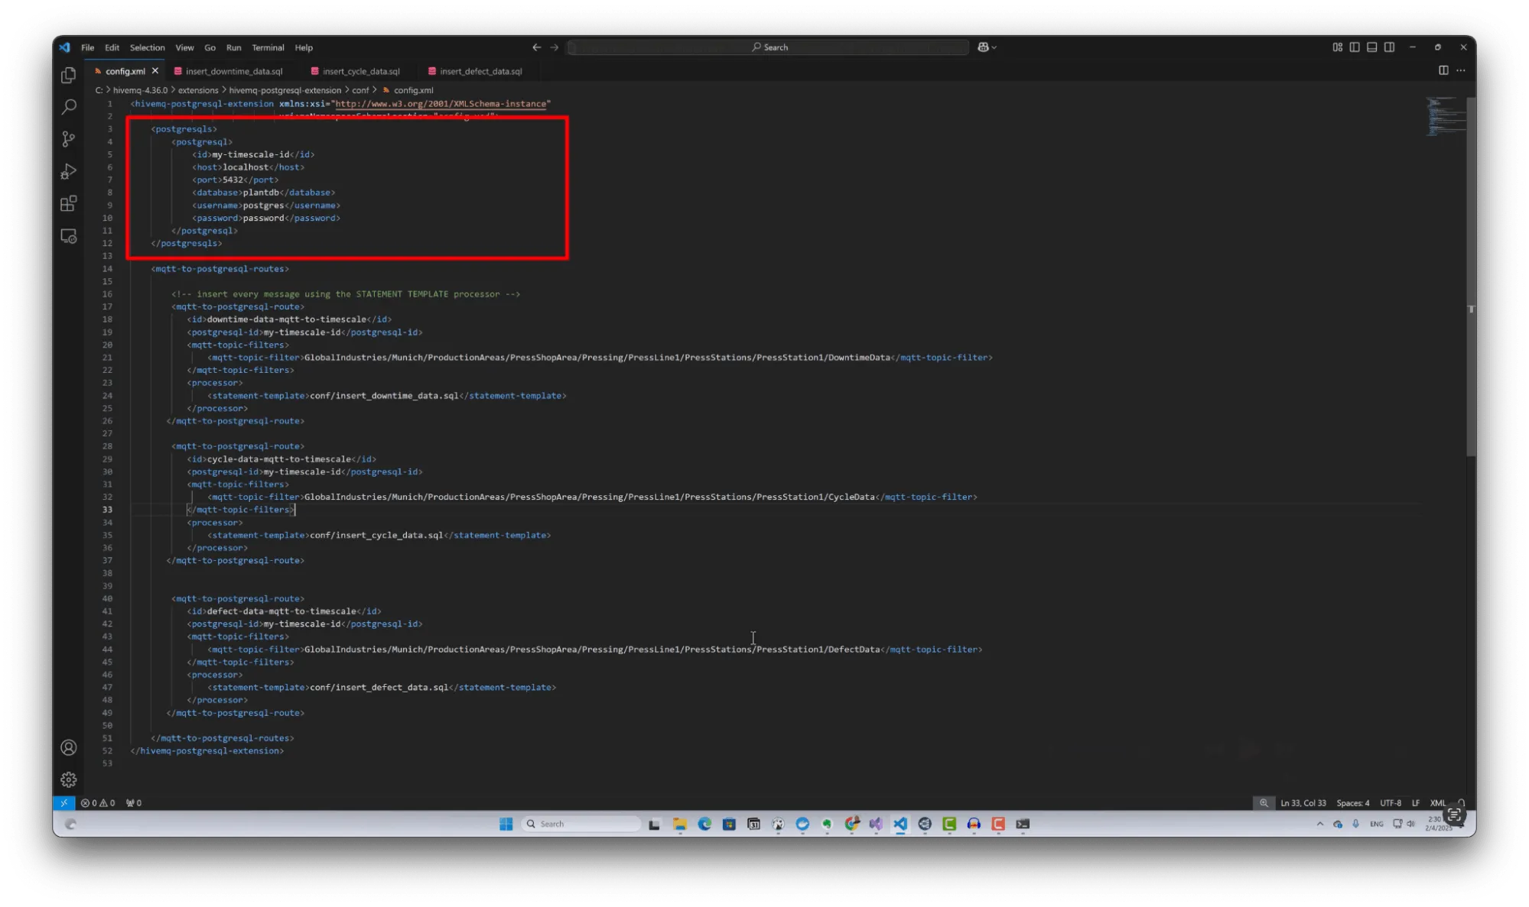Open the Selection menu

[147, 47]
